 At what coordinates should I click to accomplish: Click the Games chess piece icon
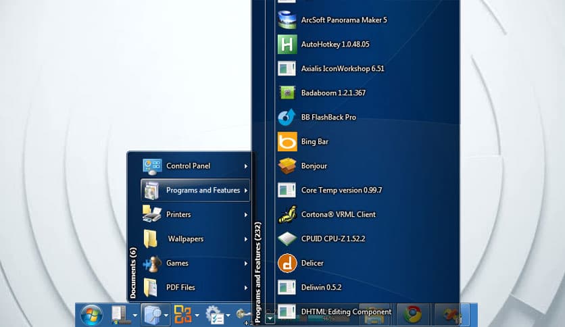[152, 263]
